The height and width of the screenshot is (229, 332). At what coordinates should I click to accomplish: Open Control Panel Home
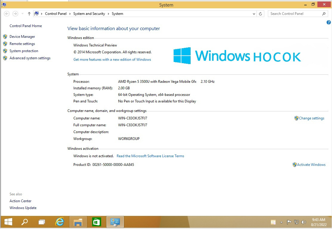26,26
